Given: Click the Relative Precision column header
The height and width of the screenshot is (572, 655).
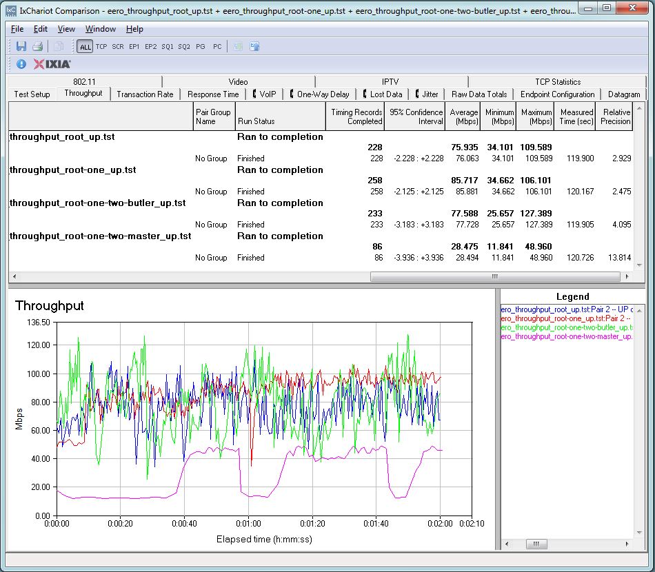Looking at the screenshot, I should 614,117.
